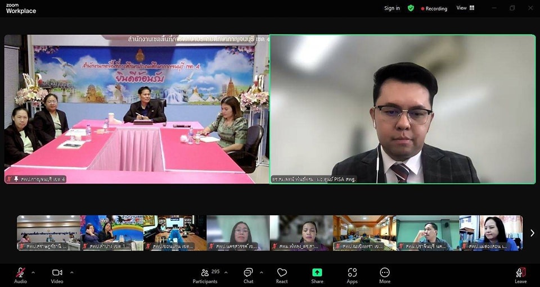Screen dimensions: 540x287
Task: Open the Participants panel showing 295
Action: 205,276
